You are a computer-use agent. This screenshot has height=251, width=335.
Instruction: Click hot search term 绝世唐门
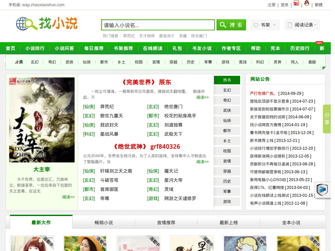199,36
